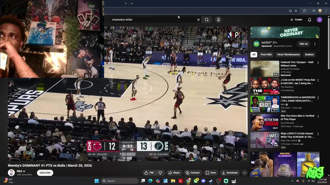
Task: Click the Windows taskbar Search box
Action: click(120, 181)
